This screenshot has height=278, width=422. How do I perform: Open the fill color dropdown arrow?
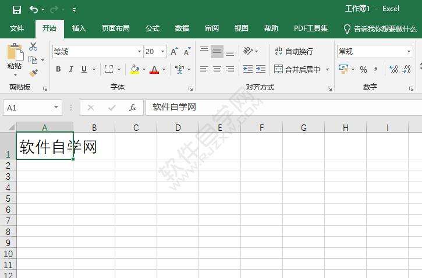point(144,70)
